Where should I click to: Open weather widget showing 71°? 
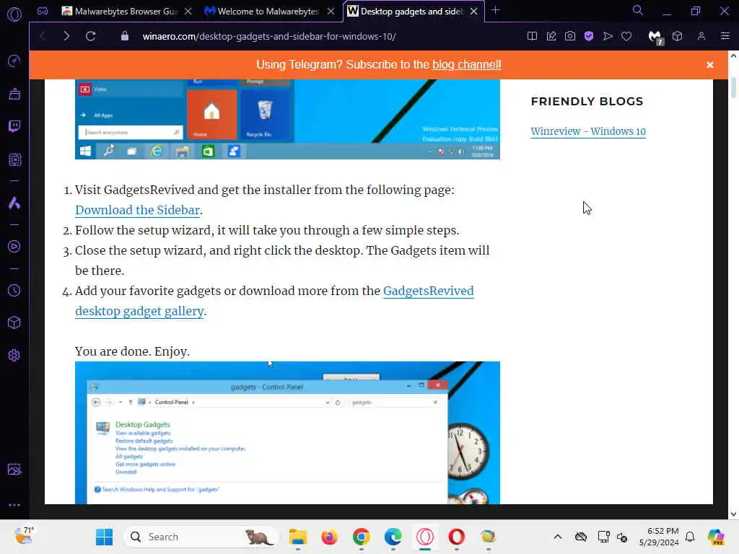point(24,536)
